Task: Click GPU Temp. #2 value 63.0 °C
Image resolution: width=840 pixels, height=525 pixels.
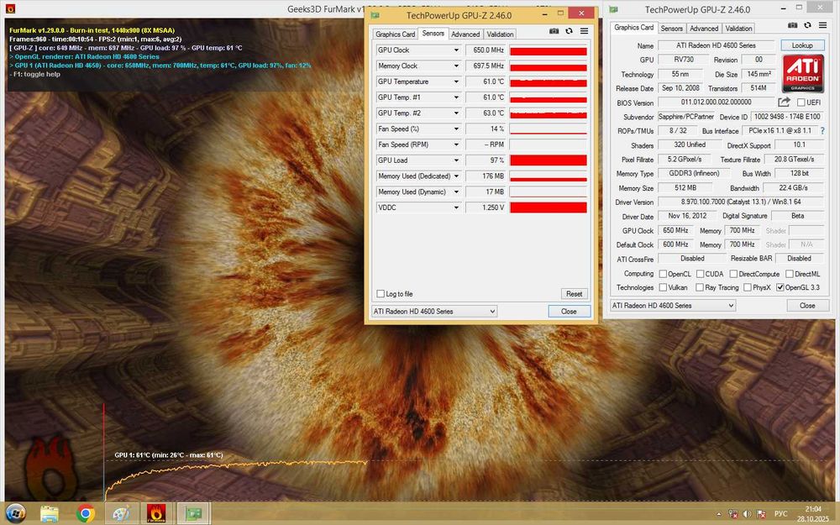Action: (x=486, y=113)
